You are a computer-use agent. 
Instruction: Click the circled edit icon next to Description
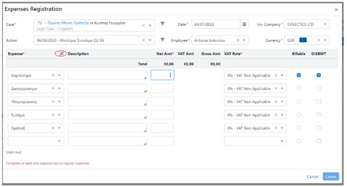coord(61,54)
